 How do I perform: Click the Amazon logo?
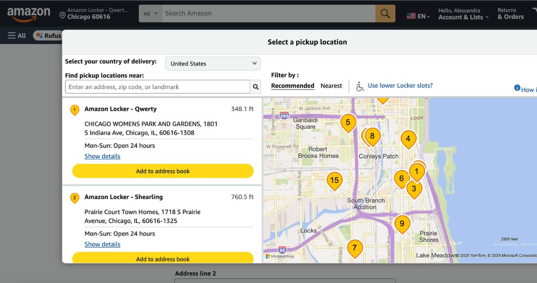point(29,14)
